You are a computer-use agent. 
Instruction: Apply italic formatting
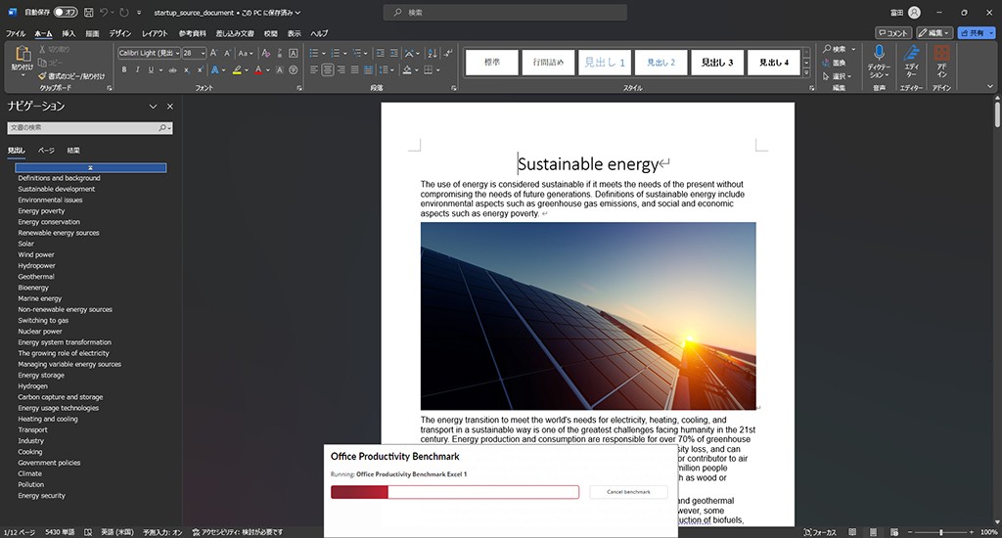point(139,70)
